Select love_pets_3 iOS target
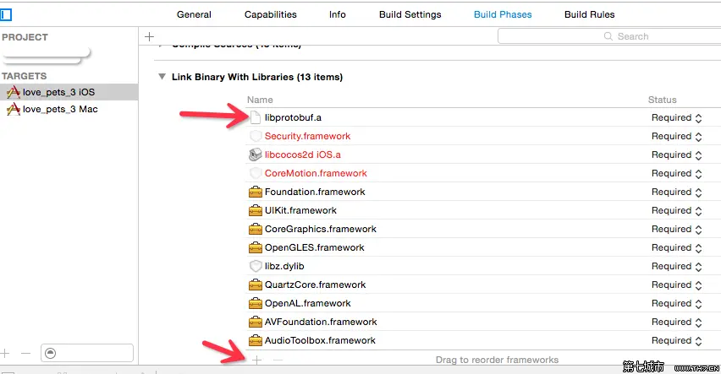 (69, 92)
